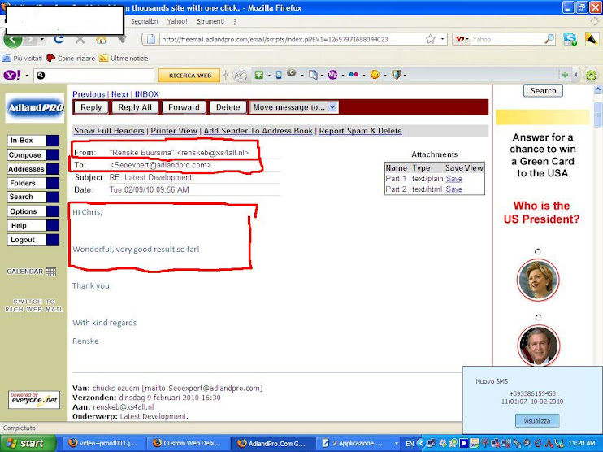This screenshot has height=452, width=603.
Task: Click the Yahoo! logo on the toolbar
Action: (x=12, y=75)
